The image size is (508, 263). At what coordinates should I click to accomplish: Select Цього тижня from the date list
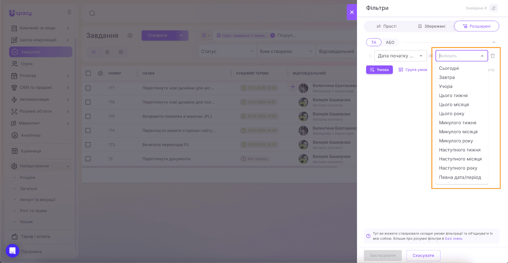(462, 95)
